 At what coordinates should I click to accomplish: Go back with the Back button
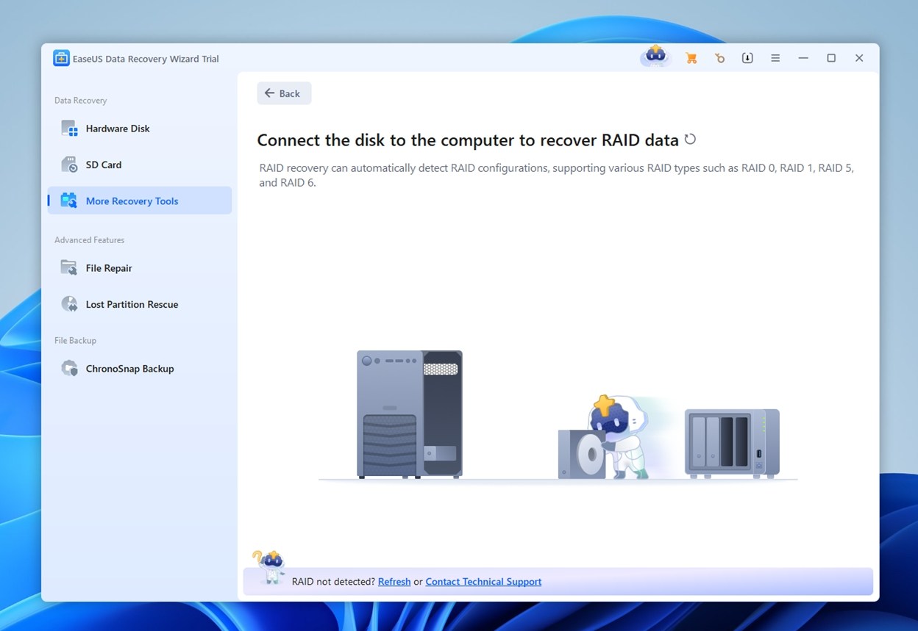[284, 93]
